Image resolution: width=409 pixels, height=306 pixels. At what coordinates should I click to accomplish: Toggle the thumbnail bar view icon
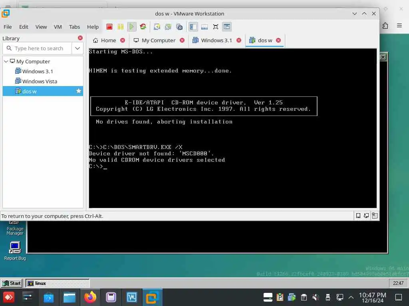pyautogui.click(x=204, y=27)
